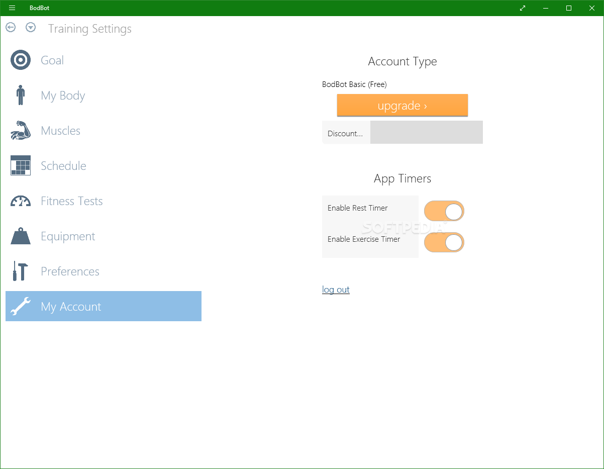Viewport: 604px width, 469px height.
Task: Open the hamburger menu in title bar
Action: [x=12, y=8]
